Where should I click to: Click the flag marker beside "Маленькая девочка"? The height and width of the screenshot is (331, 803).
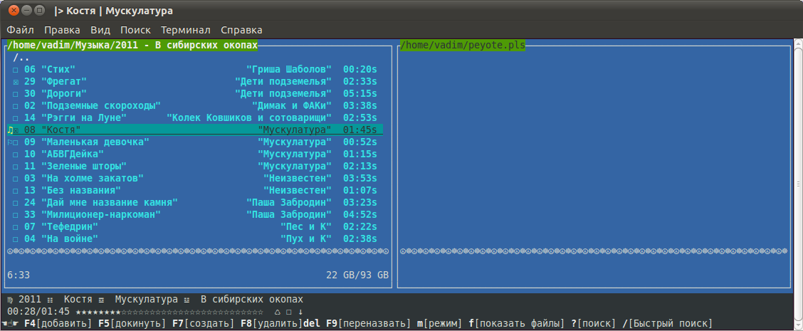(x=9, y=142)
